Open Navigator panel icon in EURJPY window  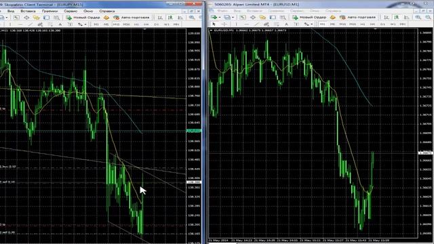pos(36,18)
